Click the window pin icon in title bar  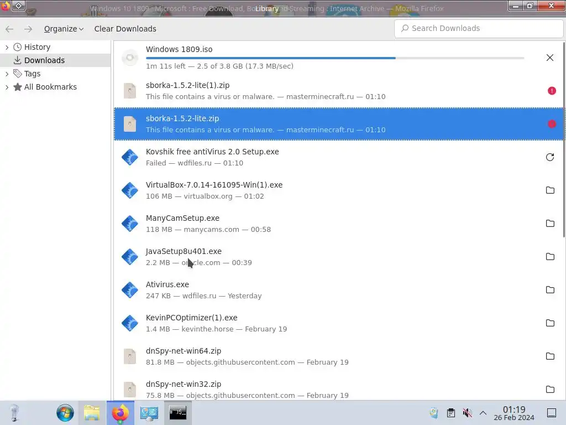pos(18,6)
